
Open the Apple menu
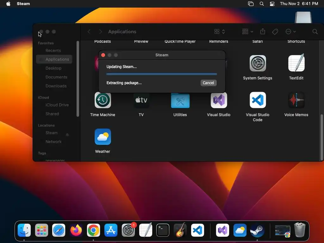pyautogui.click(x=8, y=4)
